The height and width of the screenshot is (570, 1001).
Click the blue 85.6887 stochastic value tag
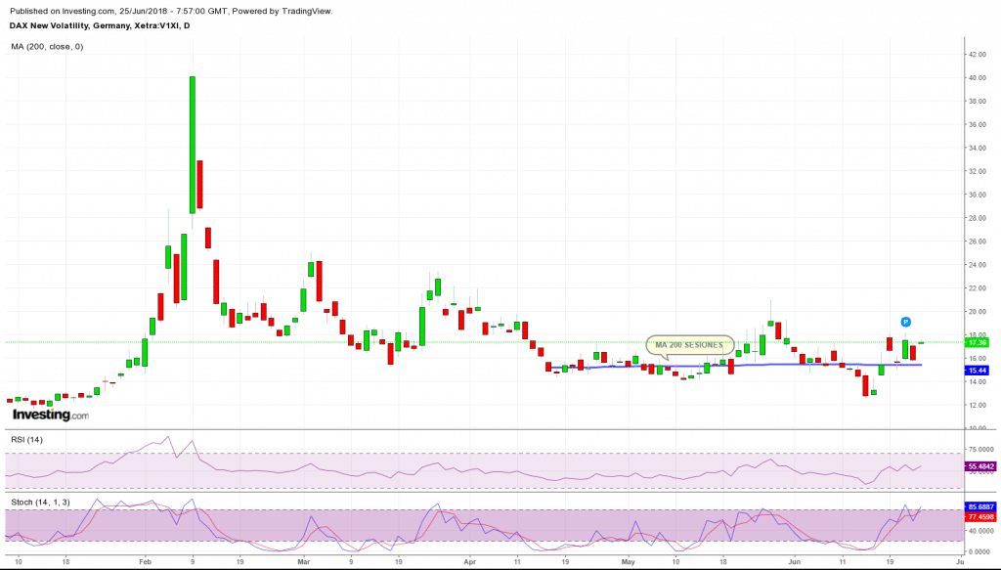[x=979, y=505]
